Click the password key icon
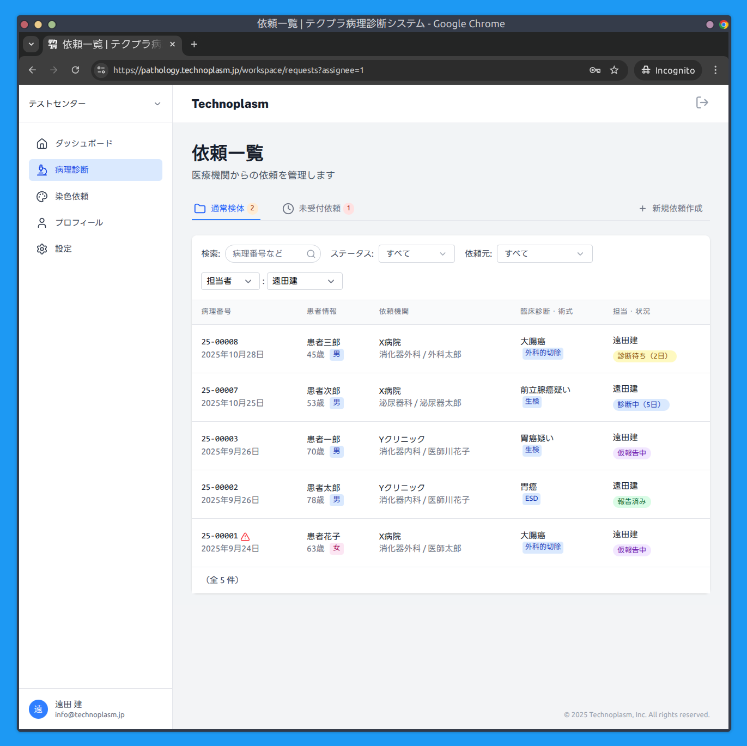 [594, 70]
